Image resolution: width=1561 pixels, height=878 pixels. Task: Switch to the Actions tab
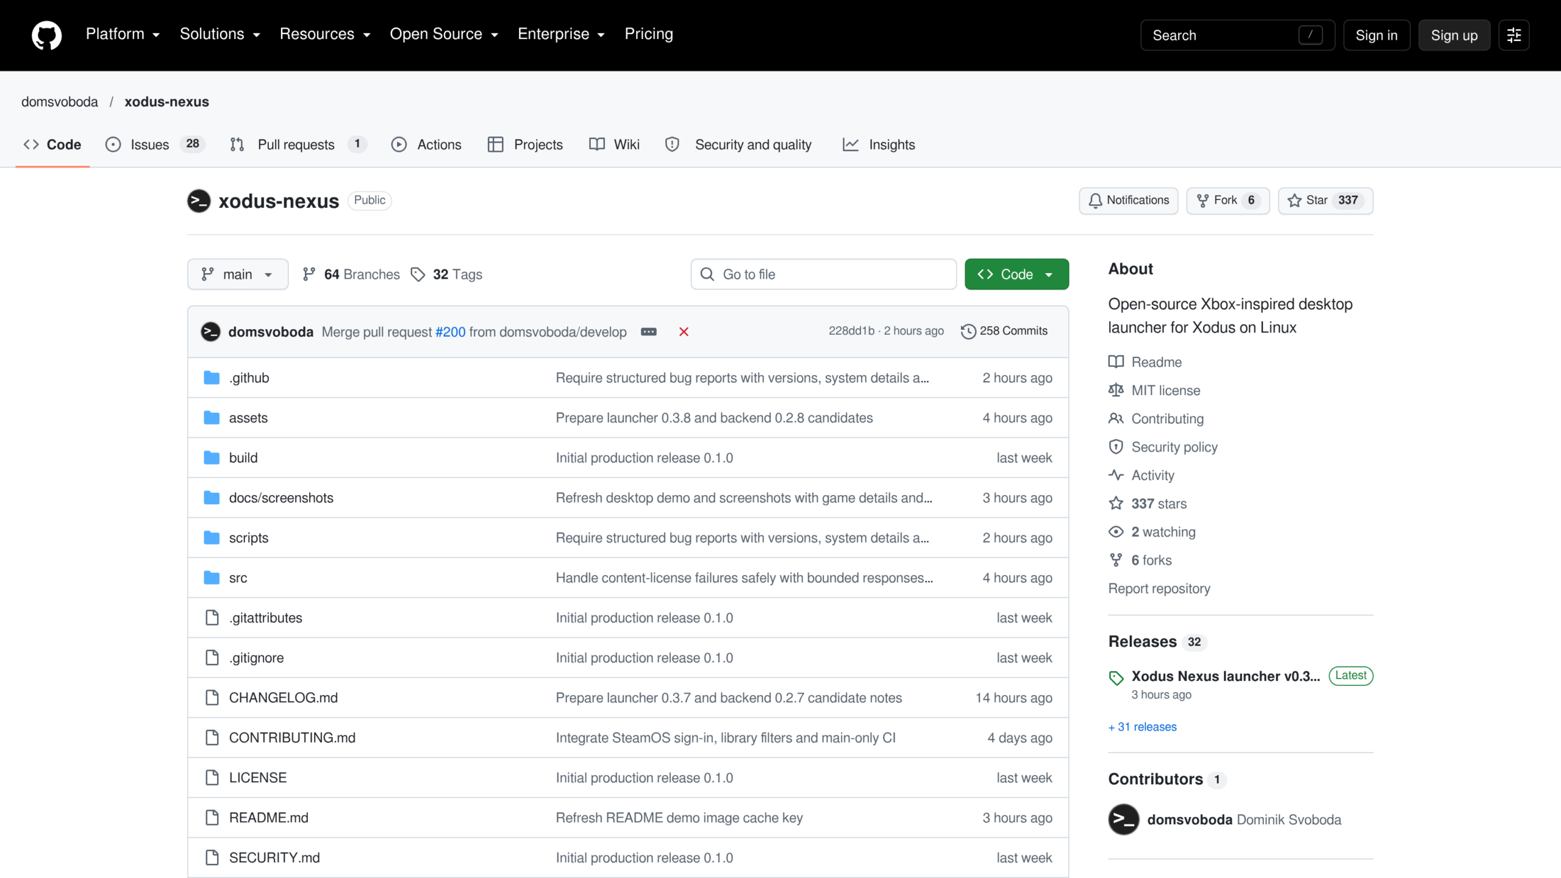[426, 145]
